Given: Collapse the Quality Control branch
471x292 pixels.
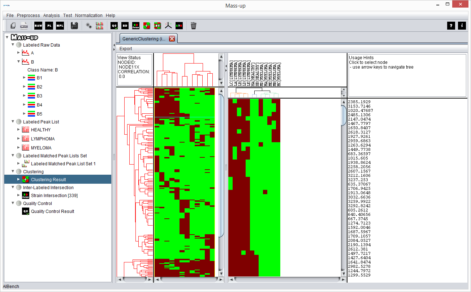Looking at the screenshot, I should coord(13,203).
